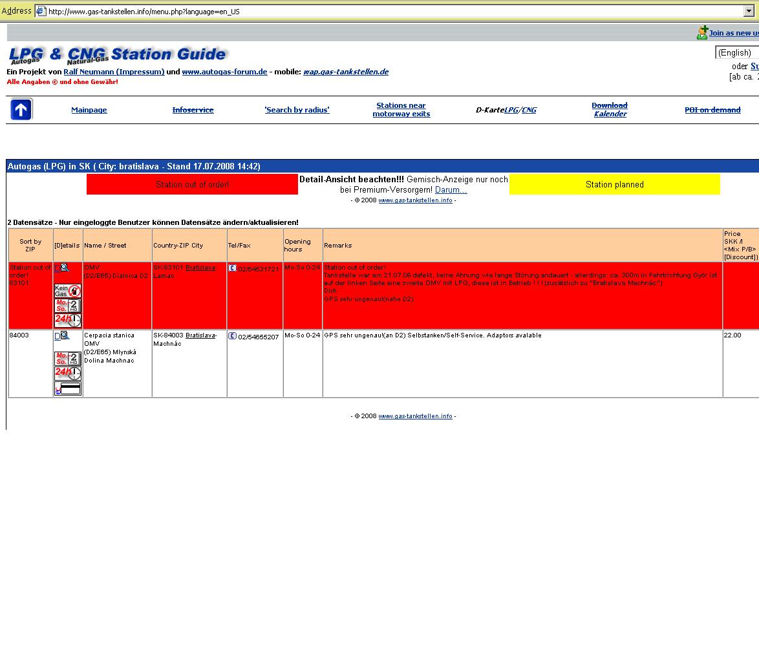The height and width of the screenshot is (667, 759).
Task: Open the D details link for station 84003
Action: point(57,336)
